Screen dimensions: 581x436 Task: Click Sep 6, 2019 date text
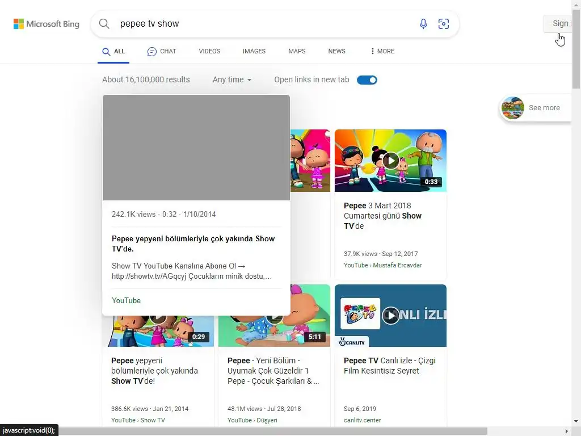point(360,409)
